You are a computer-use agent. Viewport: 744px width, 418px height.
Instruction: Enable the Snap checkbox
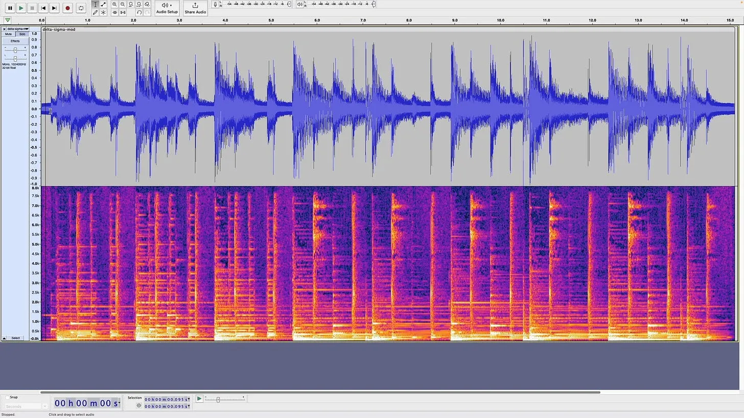click(7, 397)
